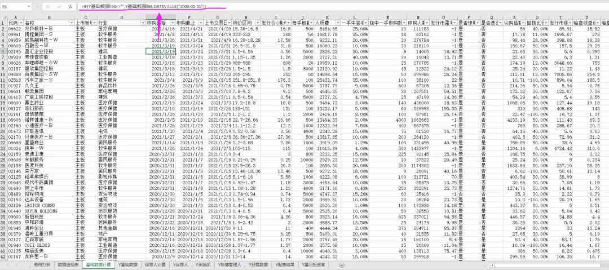Select the 基础数据计算 sheet tab
The width and height of the screenshot is (609, 270).
point(98,265)
